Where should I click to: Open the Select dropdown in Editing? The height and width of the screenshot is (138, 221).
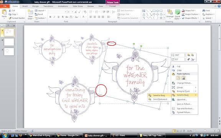click(x=208, y=18)
